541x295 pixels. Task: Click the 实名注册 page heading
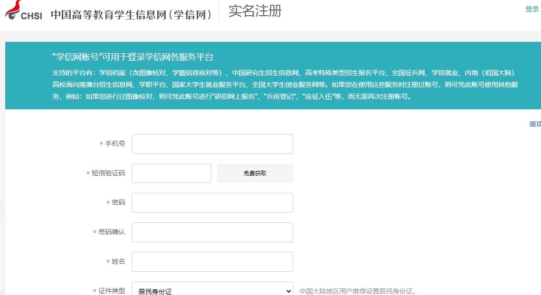pyautogui.click(x=256, y=11)
